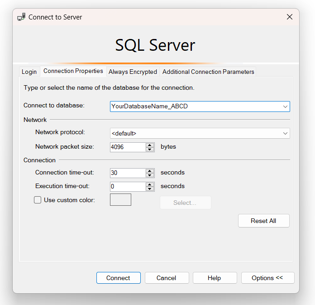Screen dimensions: 315x305
Task: Click the Cancel button
Action: coord(167,278)
